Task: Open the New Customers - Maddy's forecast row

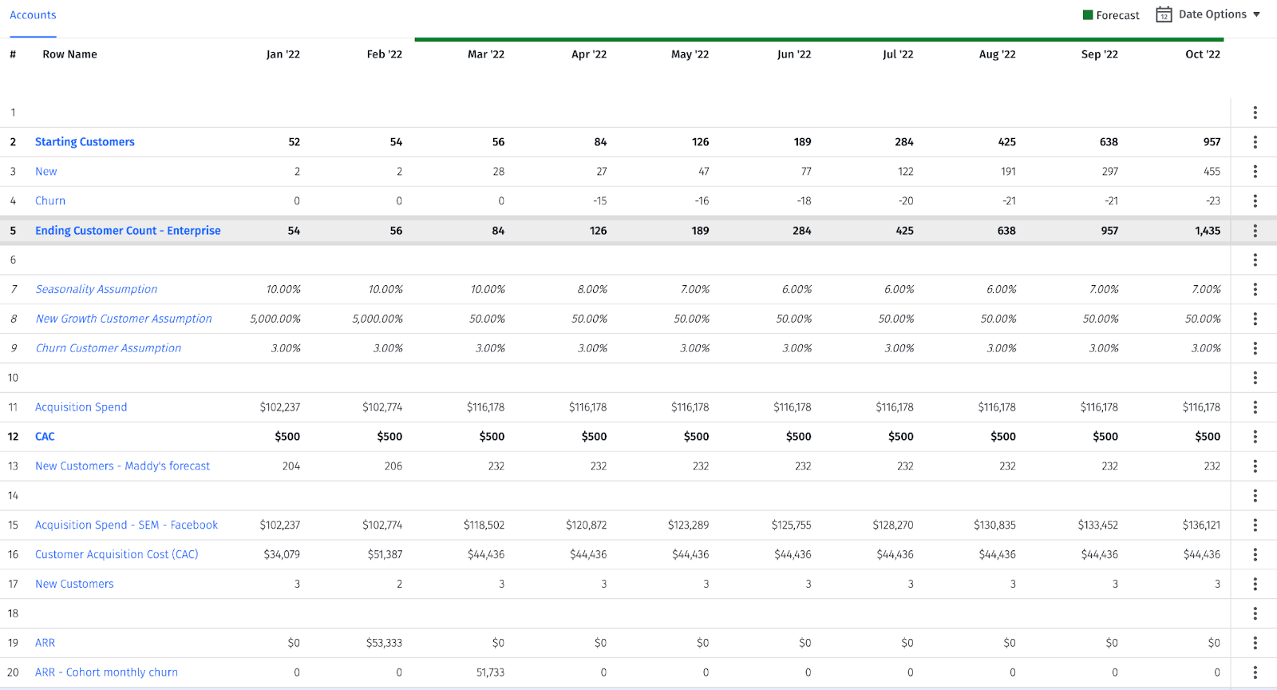Action: coord(122,466)
